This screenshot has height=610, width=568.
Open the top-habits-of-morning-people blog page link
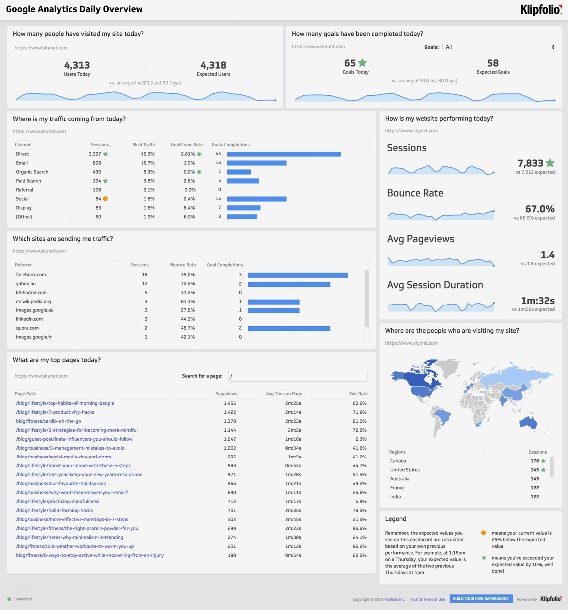pyautogui.click(x=64, y=403)
